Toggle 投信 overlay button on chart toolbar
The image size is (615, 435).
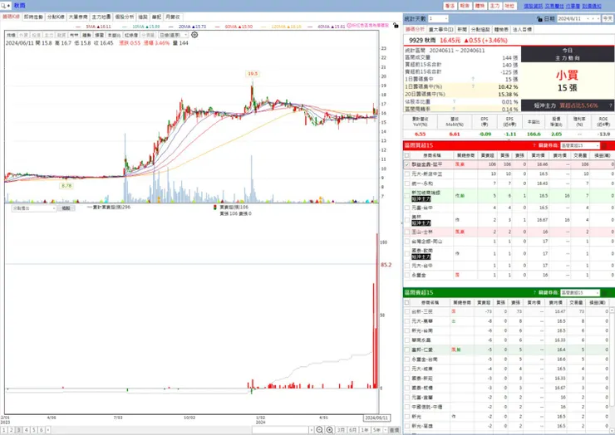tap(36, 35)
